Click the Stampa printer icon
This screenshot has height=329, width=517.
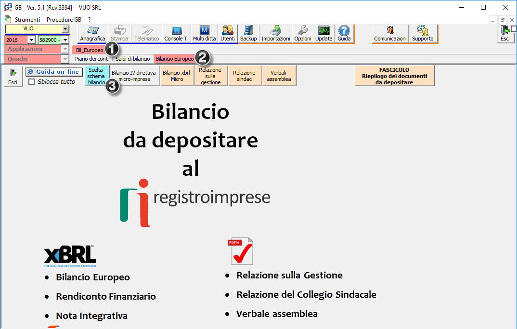pos(119,34)
